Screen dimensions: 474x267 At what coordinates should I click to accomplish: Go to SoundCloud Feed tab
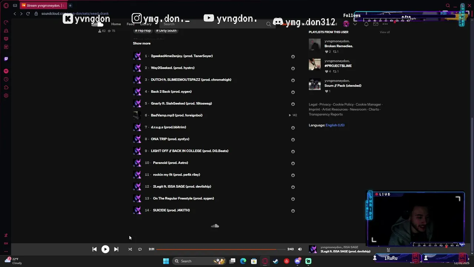[x=130, y=24]
